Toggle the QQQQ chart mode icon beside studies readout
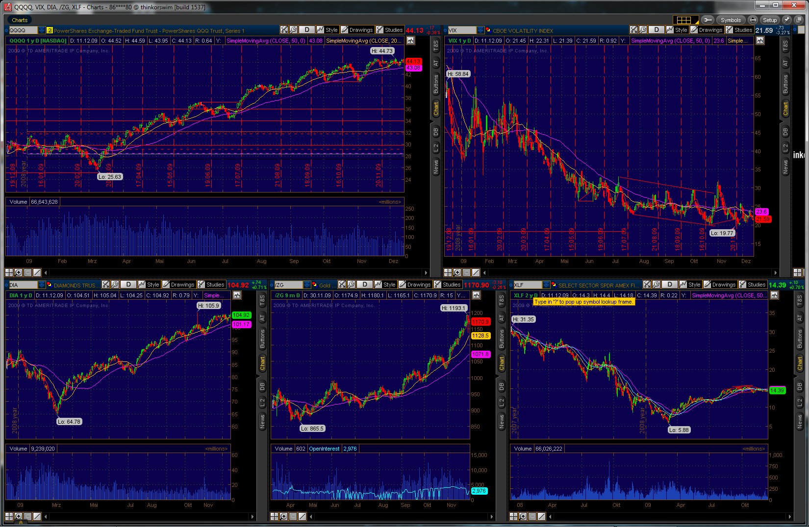The height and width of the screenshot is (527, 809). click(x=410, y=41)
